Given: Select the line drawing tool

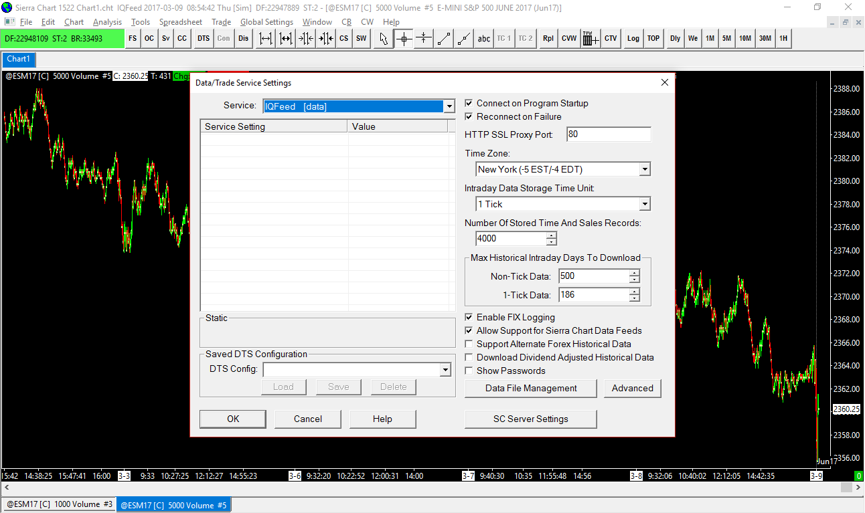Looking at the screenshot, I should (444, 39).
